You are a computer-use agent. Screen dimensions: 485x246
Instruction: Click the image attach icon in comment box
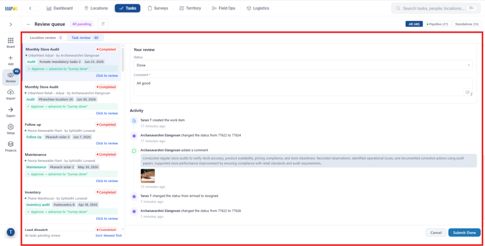467,92
